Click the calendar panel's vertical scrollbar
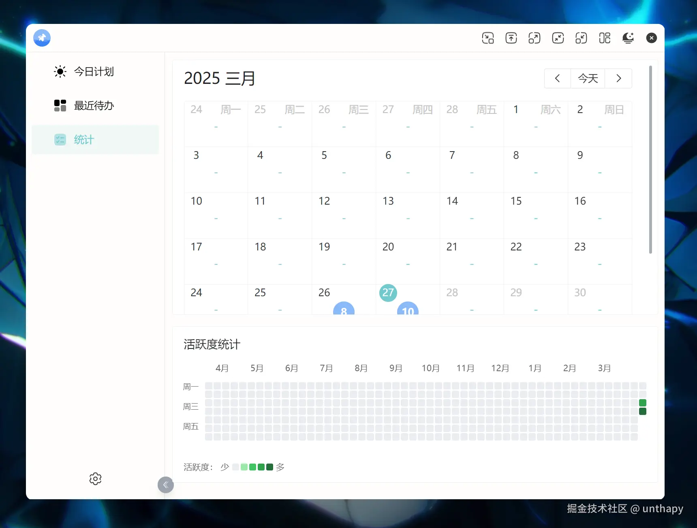 tap(650, 160)
